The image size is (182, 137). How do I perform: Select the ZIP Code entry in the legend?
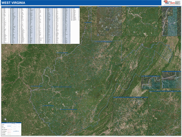coord(3,128)
